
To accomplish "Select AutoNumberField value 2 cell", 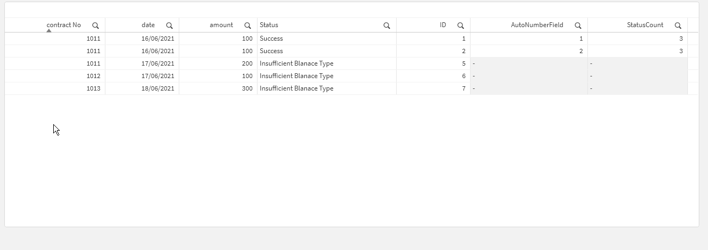I will point(581,51).
